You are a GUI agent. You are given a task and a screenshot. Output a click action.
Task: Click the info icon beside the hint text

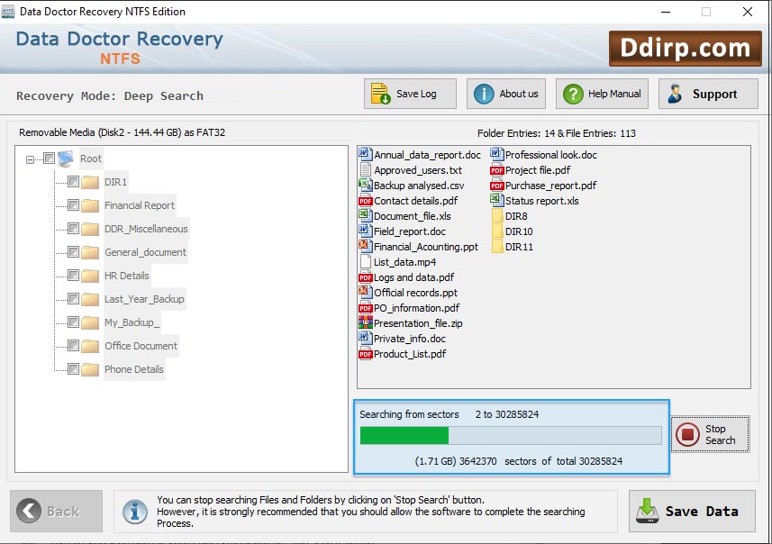pyautogui.click(x=135, y=512)
